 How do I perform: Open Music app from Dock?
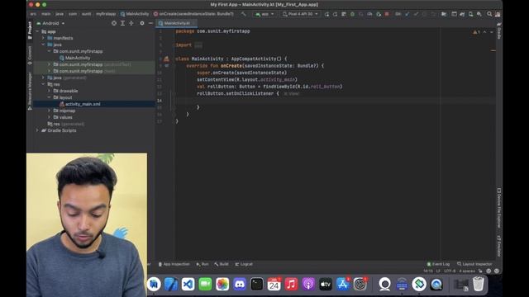(x=291, y=284)
